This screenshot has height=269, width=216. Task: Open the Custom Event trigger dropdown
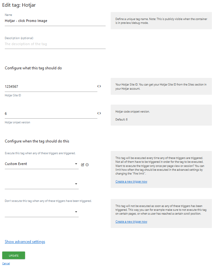click(76, 164)
